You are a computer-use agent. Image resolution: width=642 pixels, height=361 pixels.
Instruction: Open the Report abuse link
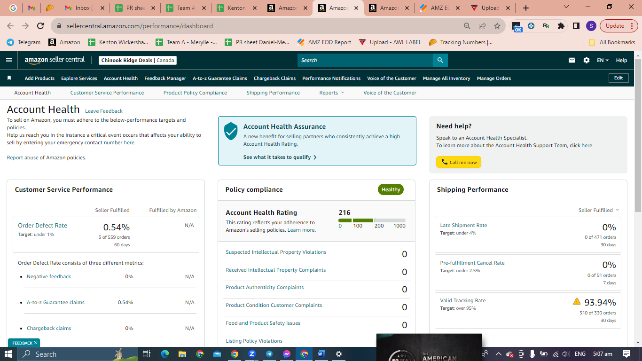pos(23,157)
